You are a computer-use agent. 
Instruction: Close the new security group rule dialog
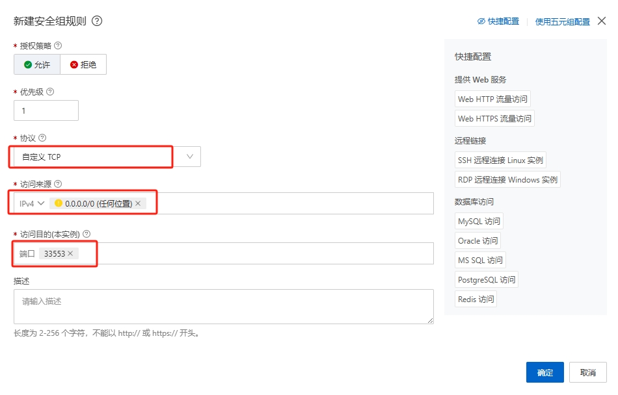coord(601,21)
